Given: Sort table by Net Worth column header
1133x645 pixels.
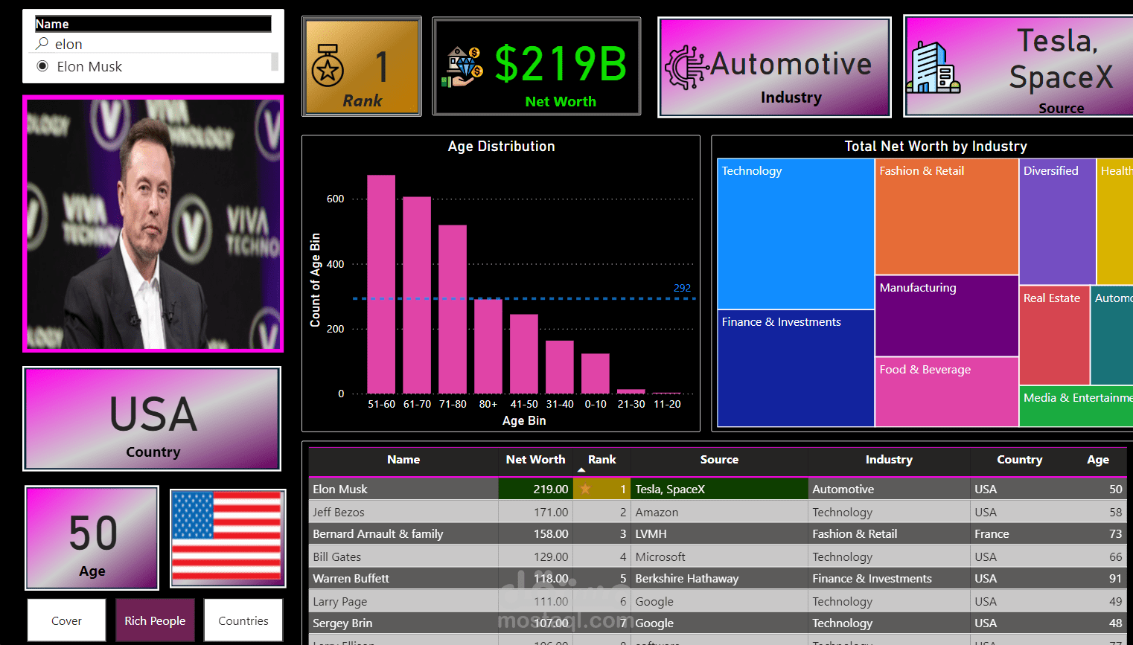Looking at the screenshot, I should click(x=535, y=460).
